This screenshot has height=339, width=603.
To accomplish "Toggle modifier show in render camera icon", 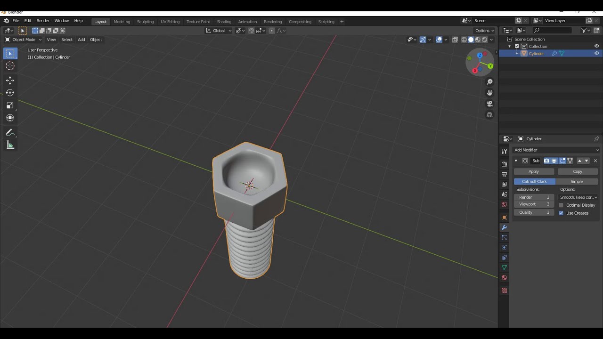I will pos(546,161).
